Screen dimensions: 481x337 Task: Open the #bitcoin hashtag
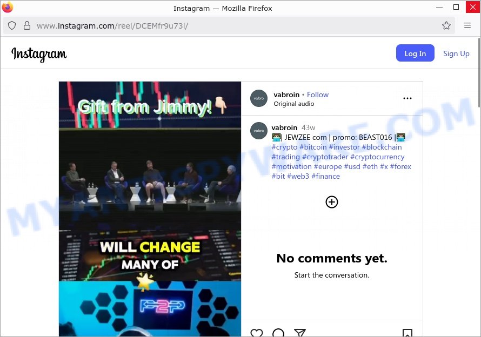[x=313, y=147]
